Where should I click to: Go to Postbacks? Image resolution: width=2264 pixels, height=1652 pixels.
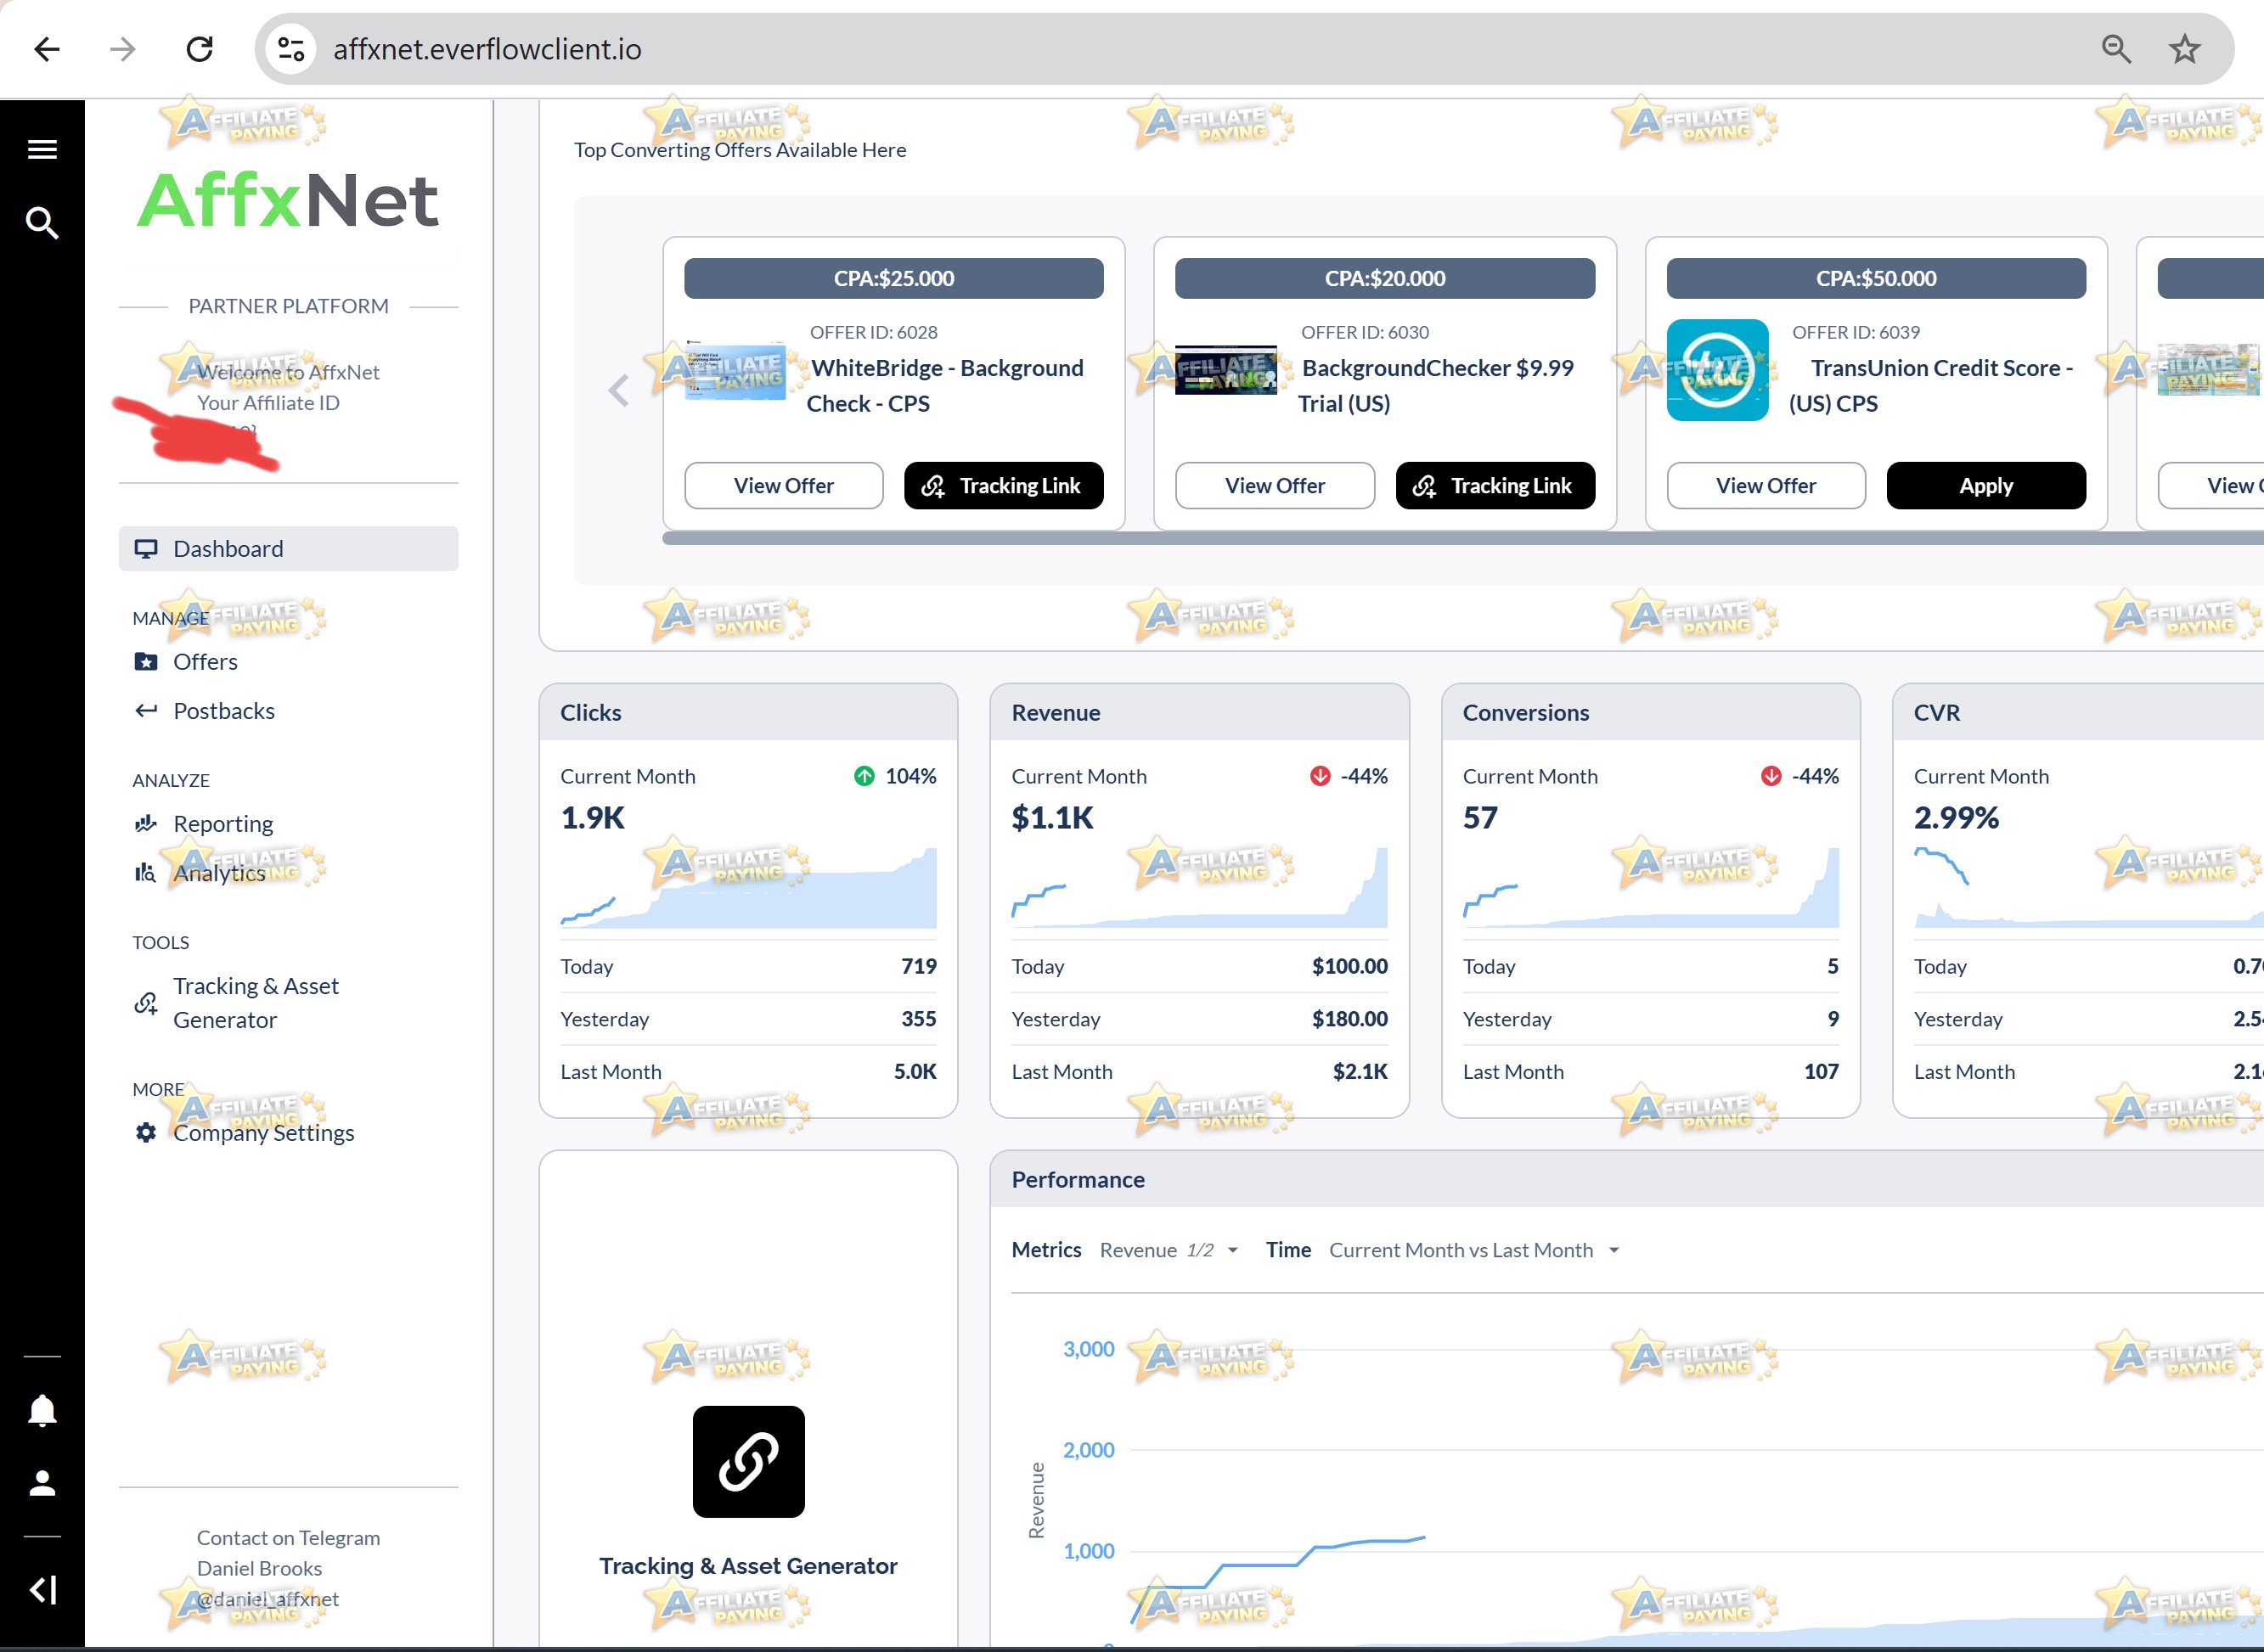point(204,711)
